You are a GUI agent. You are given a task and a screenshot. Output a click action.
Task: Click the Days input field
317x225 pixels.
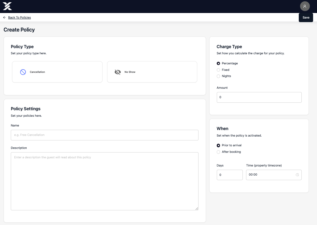point(230,175)
